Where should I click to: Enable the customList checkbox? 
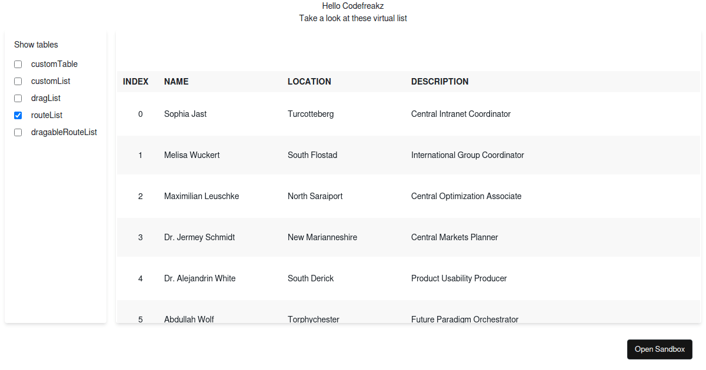(18, 81)
